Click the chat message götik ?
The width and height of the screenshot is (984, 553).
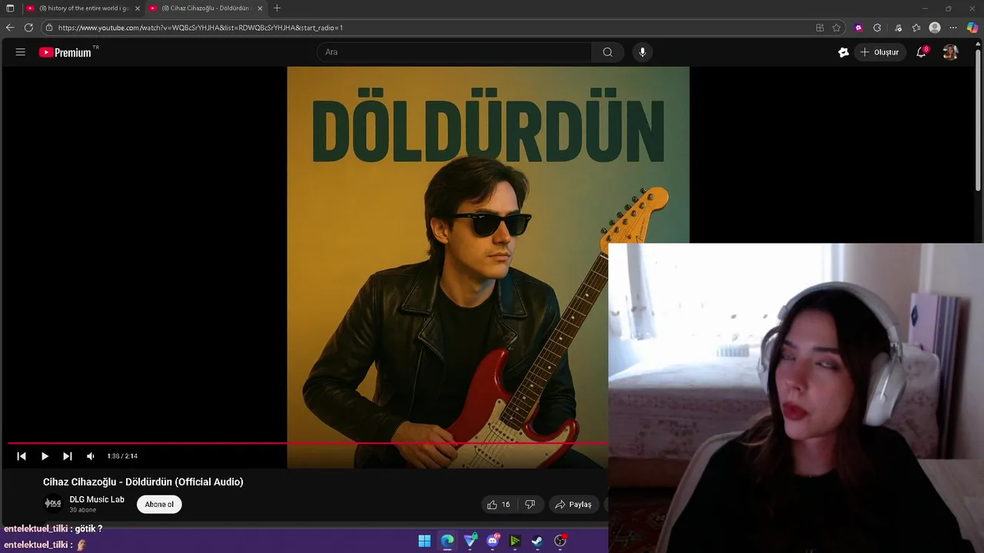[88, 528]
